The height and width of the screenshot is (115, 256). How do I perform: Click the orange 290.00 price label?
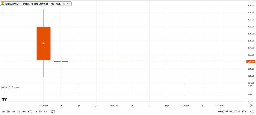click(250, 62)
